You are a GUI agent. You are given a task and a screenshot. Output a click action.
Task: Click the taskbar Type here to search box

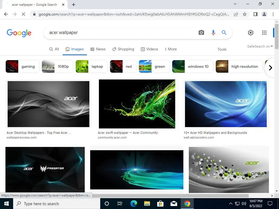coord(57,204)
